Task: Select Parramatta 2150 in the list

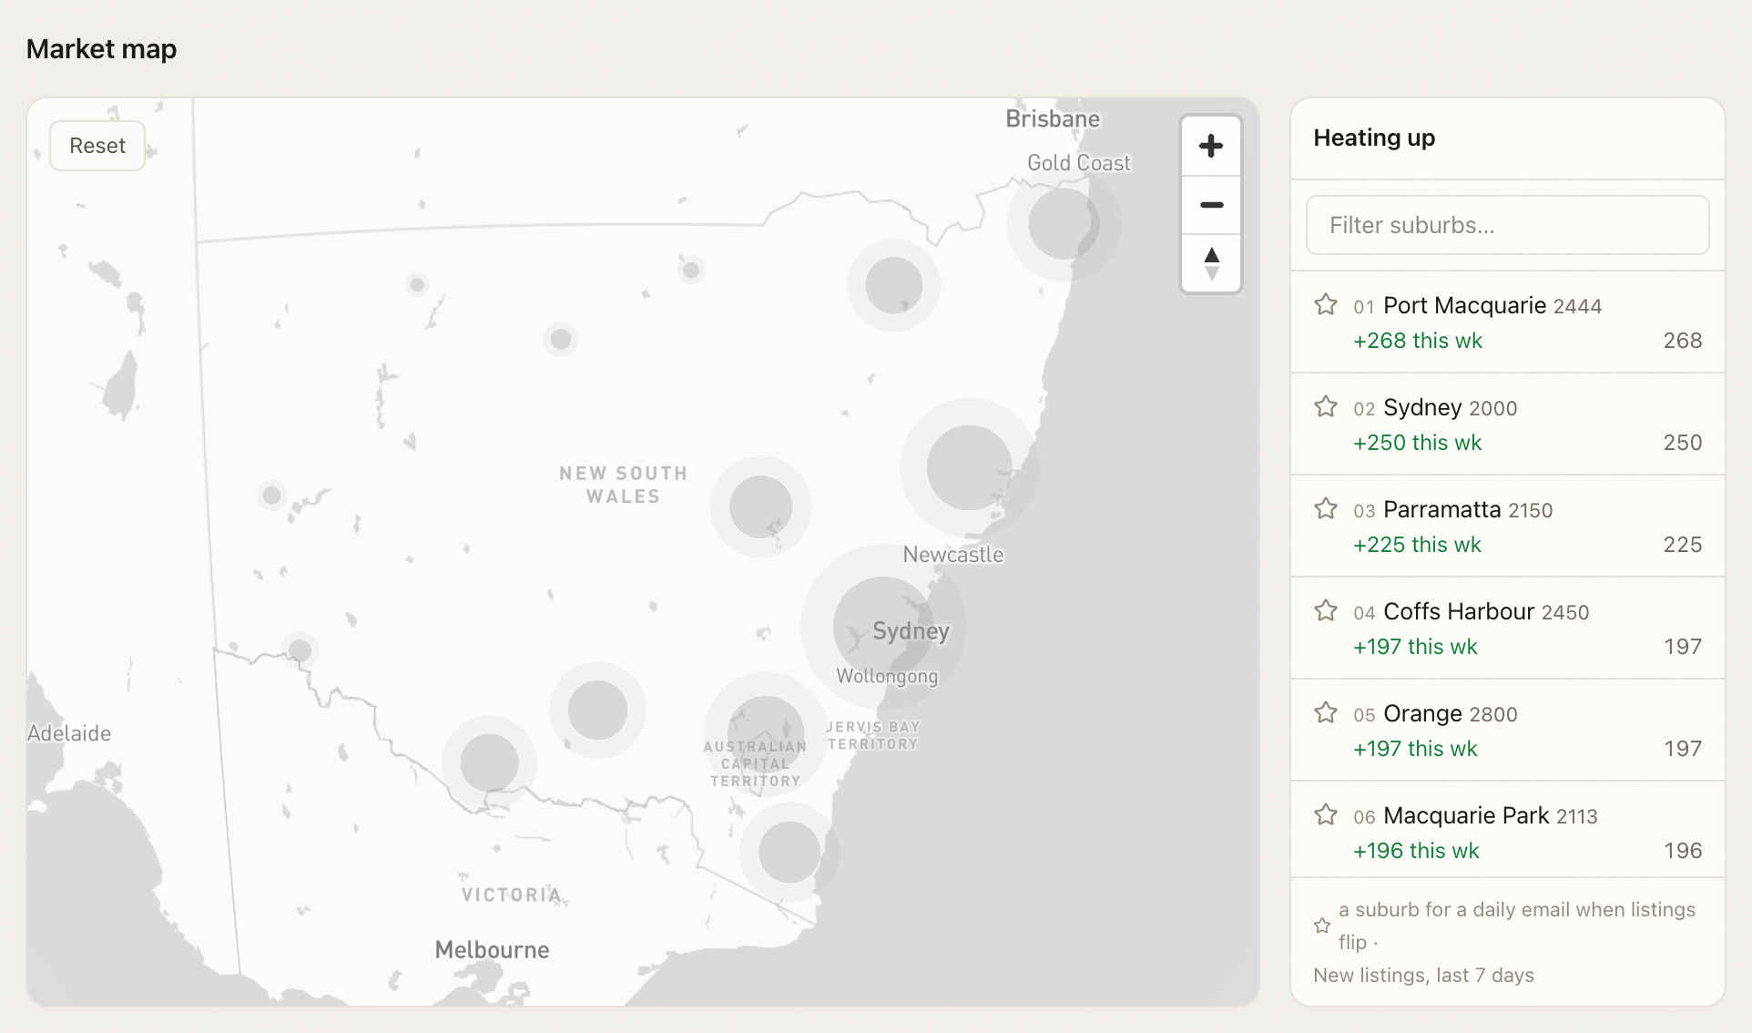Action: 1507,526
